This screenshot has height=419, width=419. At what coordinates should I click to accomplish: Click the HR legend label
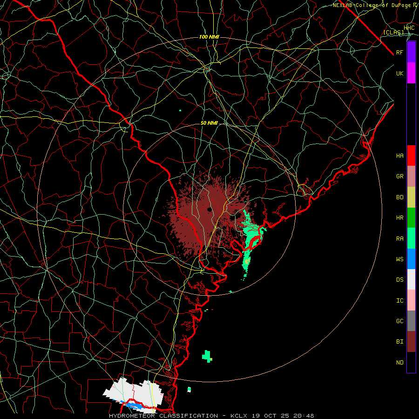tap(399, 218)
